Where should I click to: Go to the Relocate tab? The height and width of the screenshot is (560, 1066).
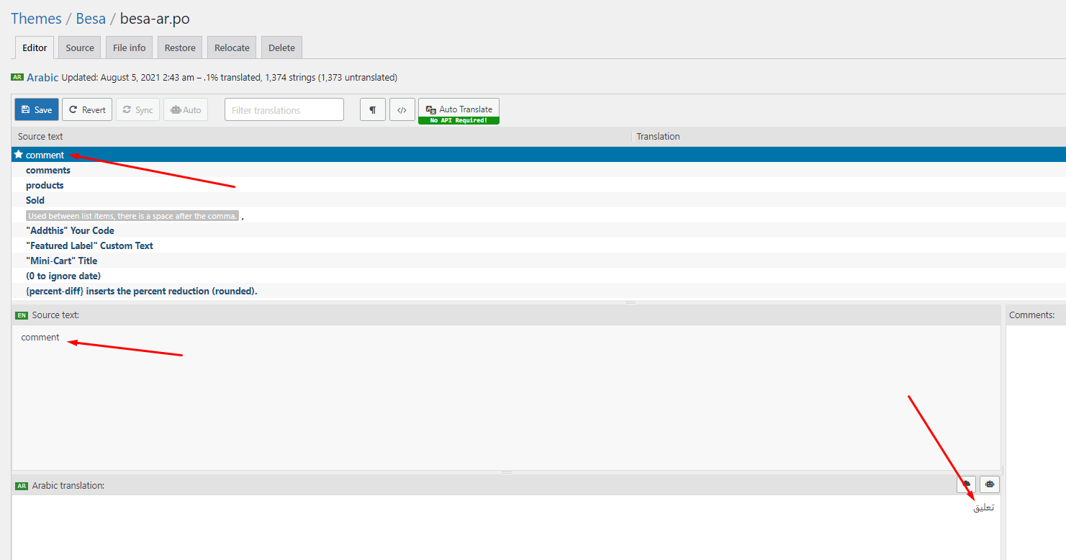point(232,48)
